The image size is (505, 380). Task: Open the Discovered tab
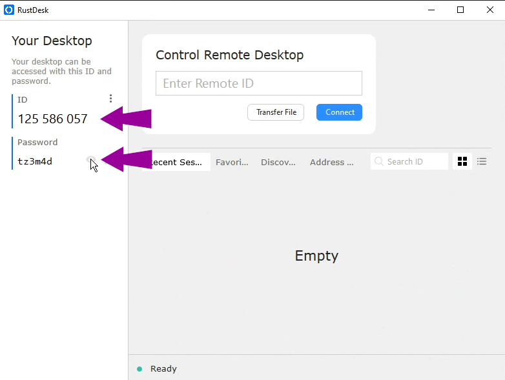click(x=278, y=162)
